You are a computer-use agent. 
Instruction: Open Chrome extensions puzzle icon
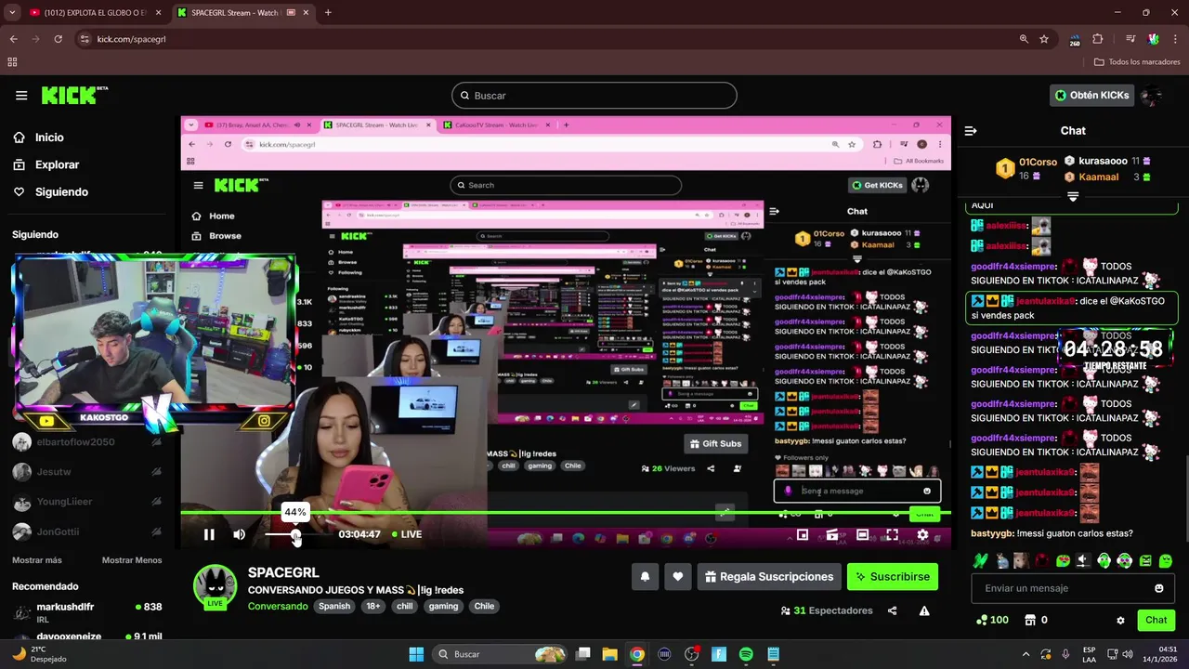point(1097,39)
